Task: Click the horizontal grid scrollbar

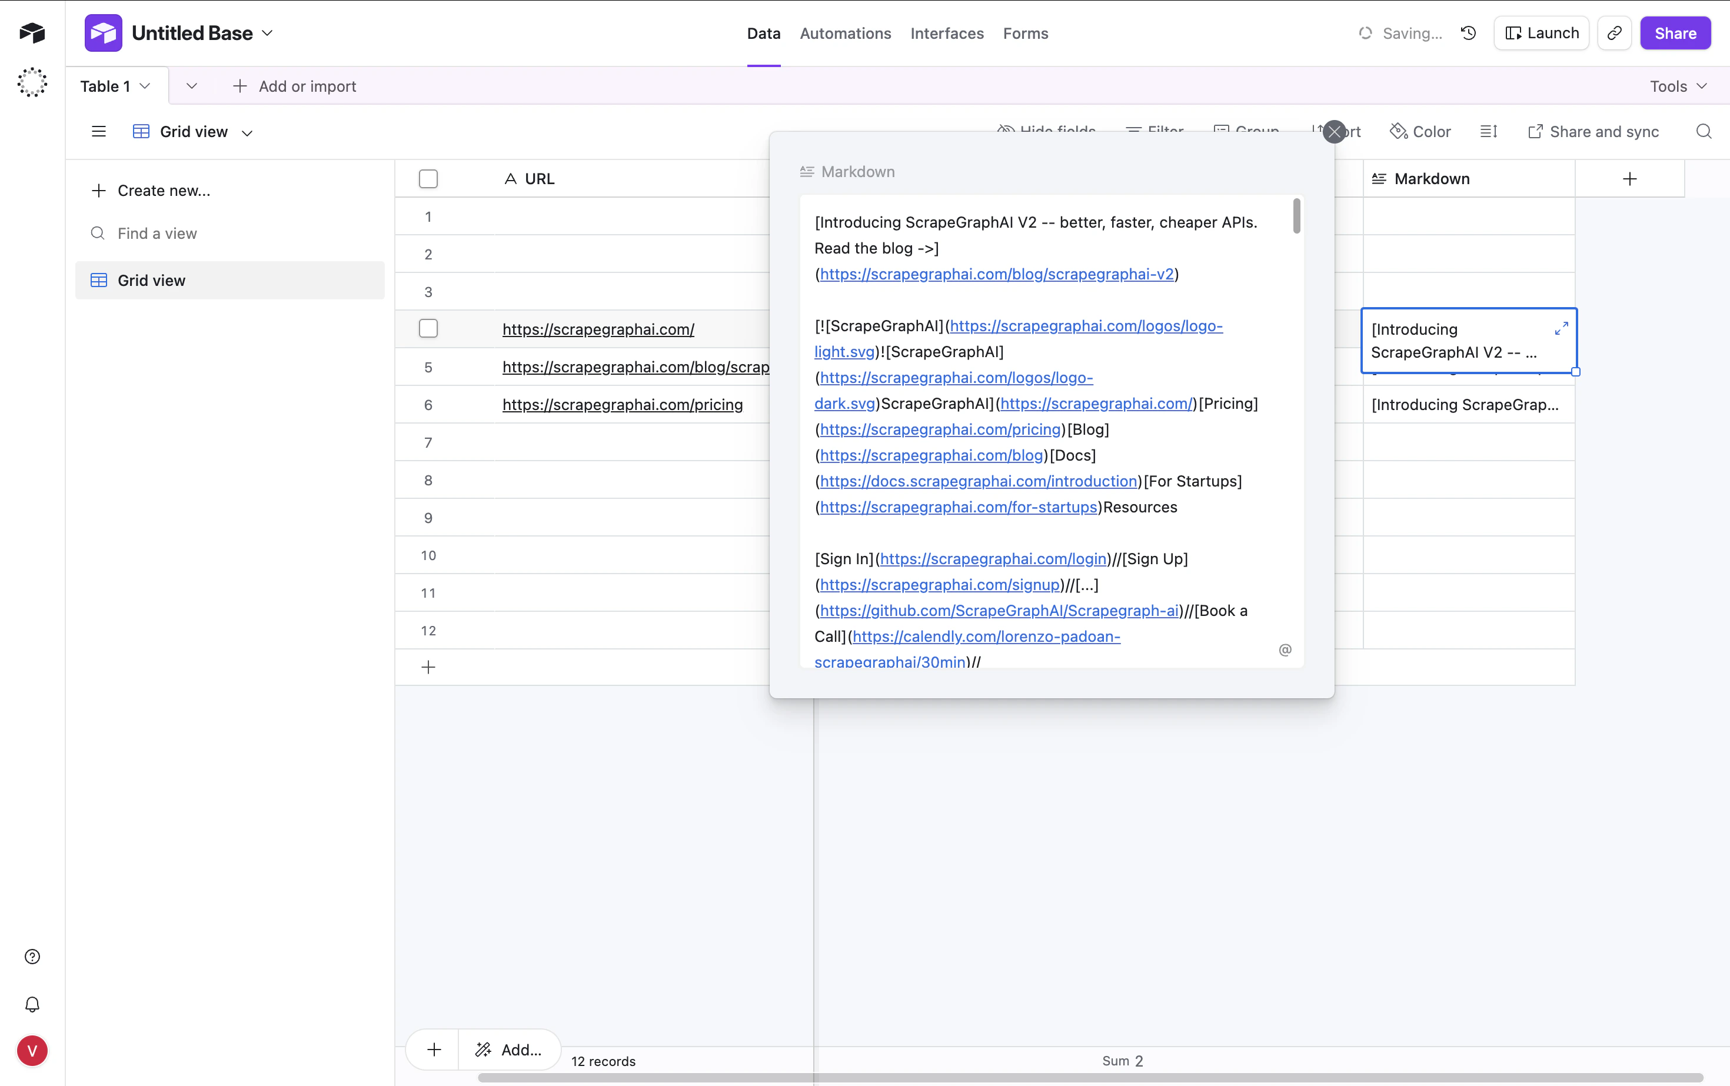Action: click(x=1090, y=1077)
